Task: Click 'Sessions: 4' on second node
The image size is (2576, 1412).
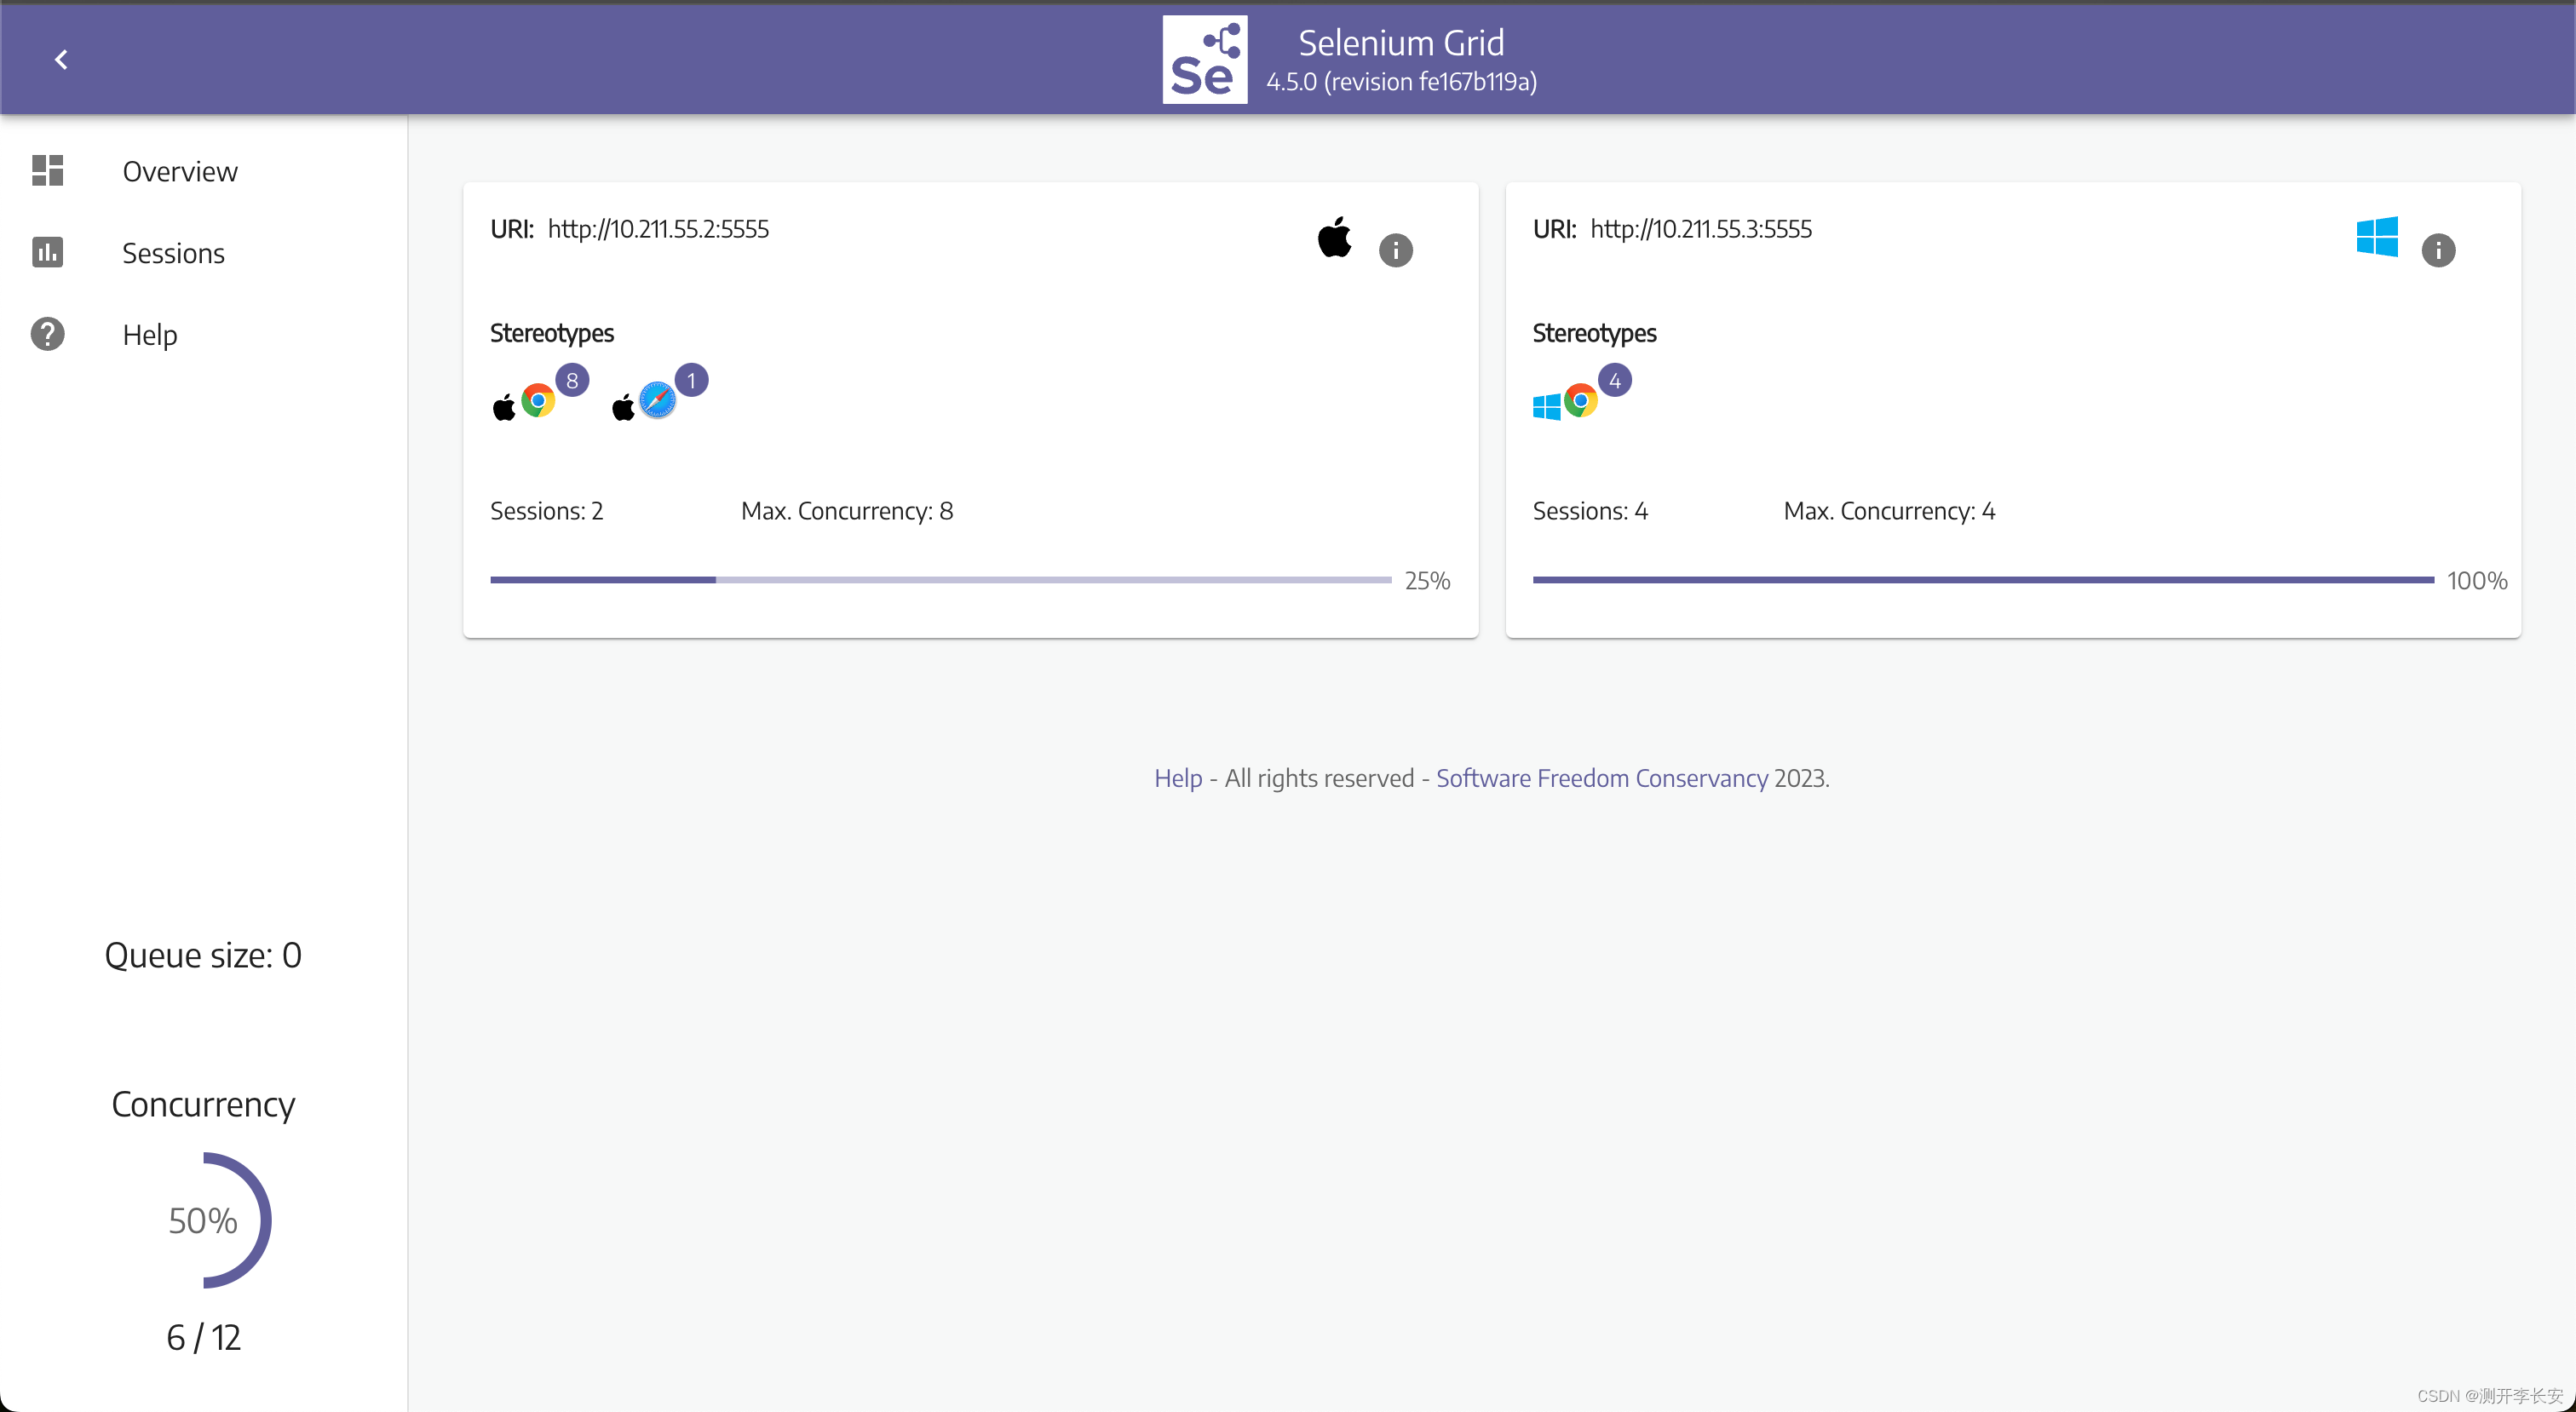Action: pyautogui.click(x=1590, y=511)
